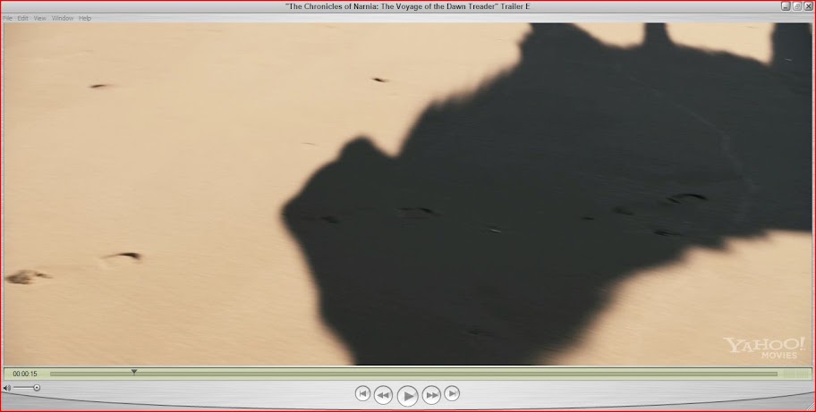Click the Play button
Viewport: 816px width, 412px height.
tap(407, 396)
